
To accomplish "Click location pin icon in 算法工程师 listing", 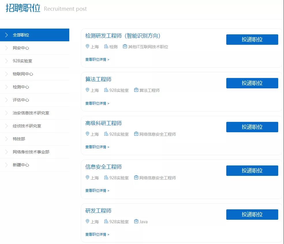I will 87,90.
